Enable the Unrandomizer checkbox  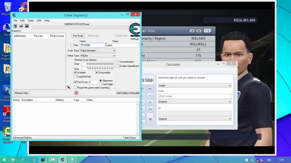point(118,62)
